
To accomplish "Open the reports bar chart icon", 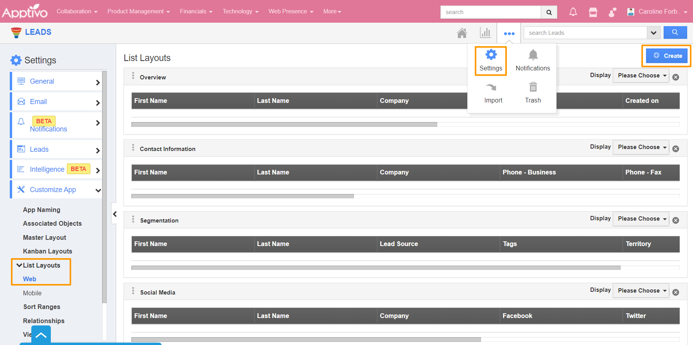I will coord(485,33).
